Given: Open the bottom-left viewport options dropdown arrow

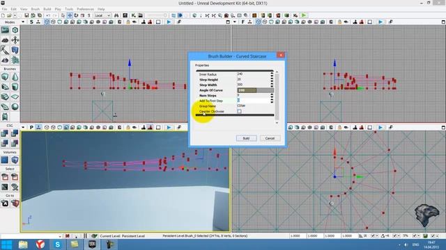Looking at the screenshot, I should pyautogui.click(x=23, y=128).
